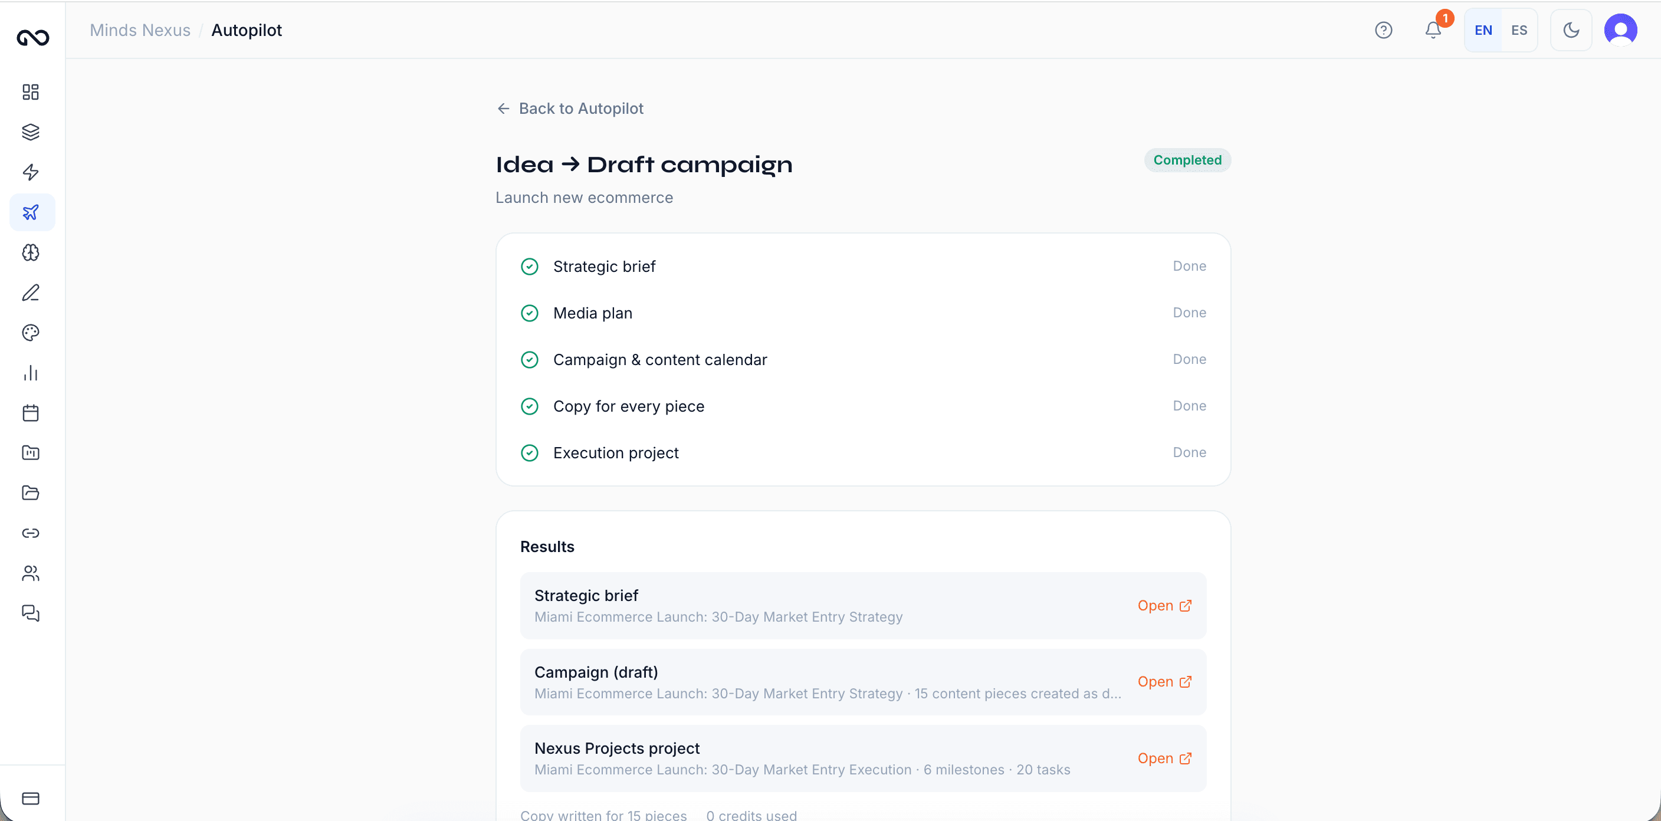This screenshot has width=1661, height=821.
Task: Toggle dark mode moon button
Action: pyautogui.click(x=1571, y=30)
